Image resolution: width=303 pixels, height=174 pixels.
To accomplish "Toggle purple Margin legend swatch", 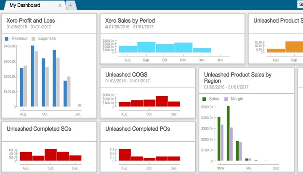I will (x=226, y=99).
